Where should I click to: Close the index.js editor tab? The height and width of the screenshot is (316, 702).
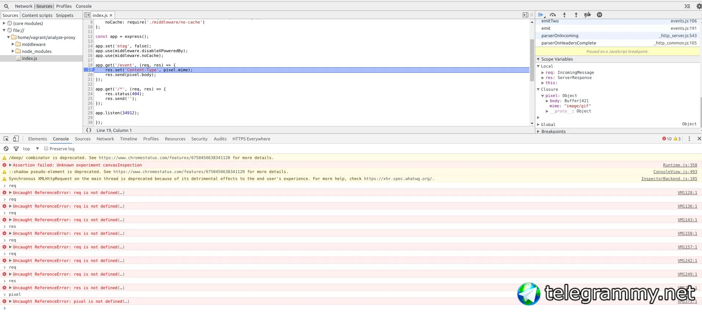point(111,15)
